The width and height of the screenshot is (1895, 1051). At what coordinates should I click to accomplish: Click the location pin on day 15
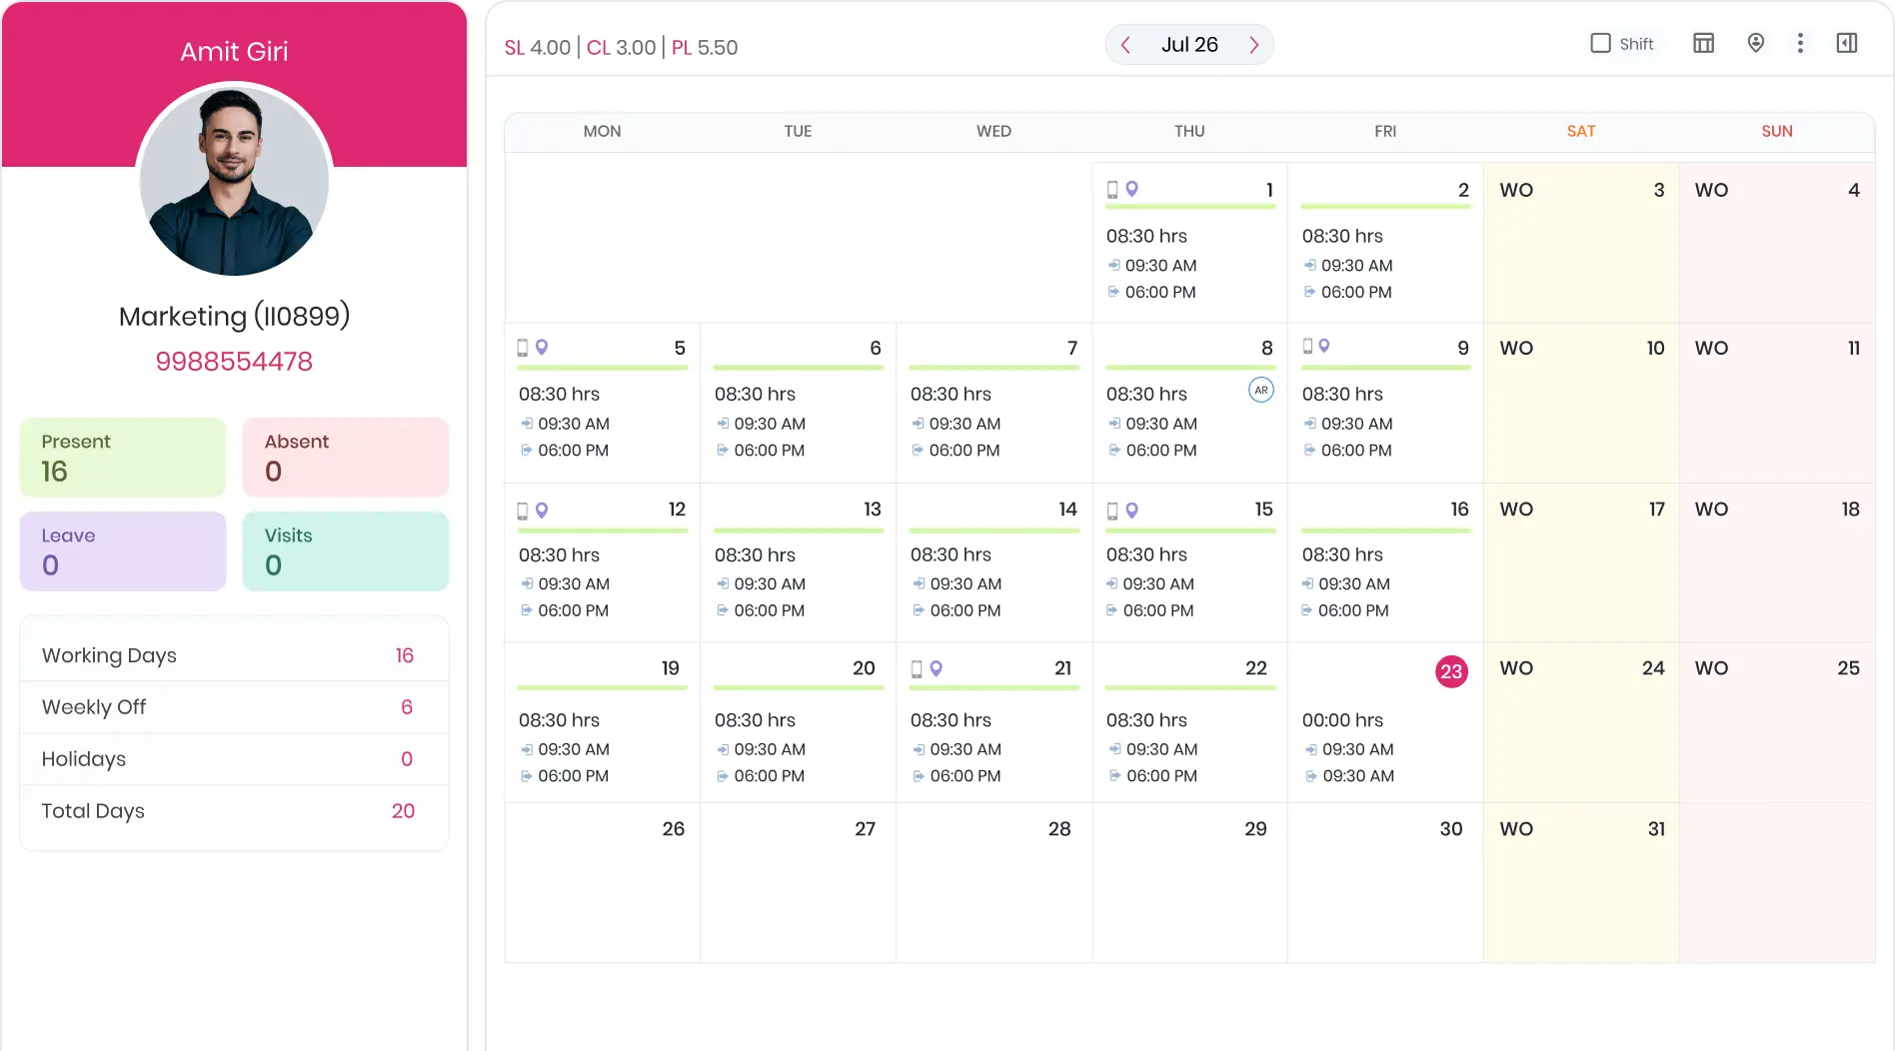click(x=1132, y=511)
